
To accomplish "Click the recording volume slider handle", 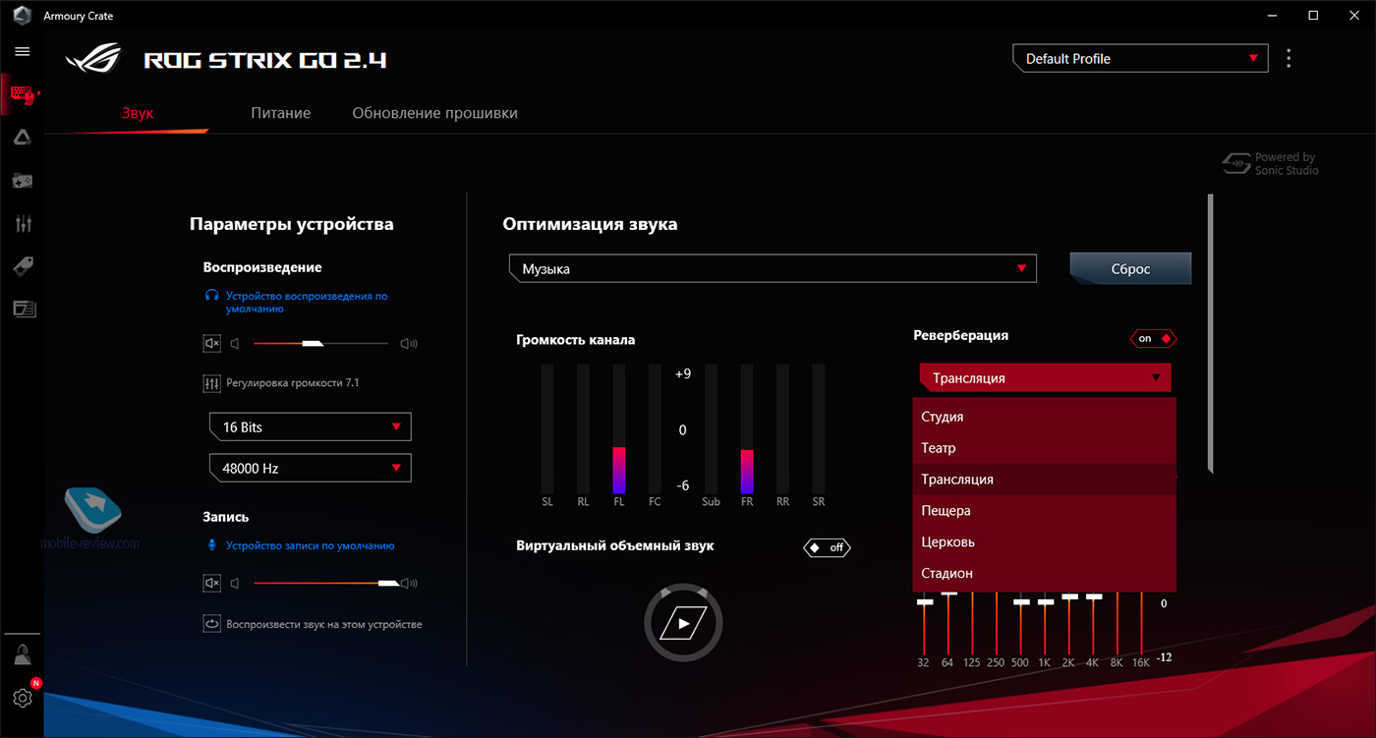I will [389, 583].
